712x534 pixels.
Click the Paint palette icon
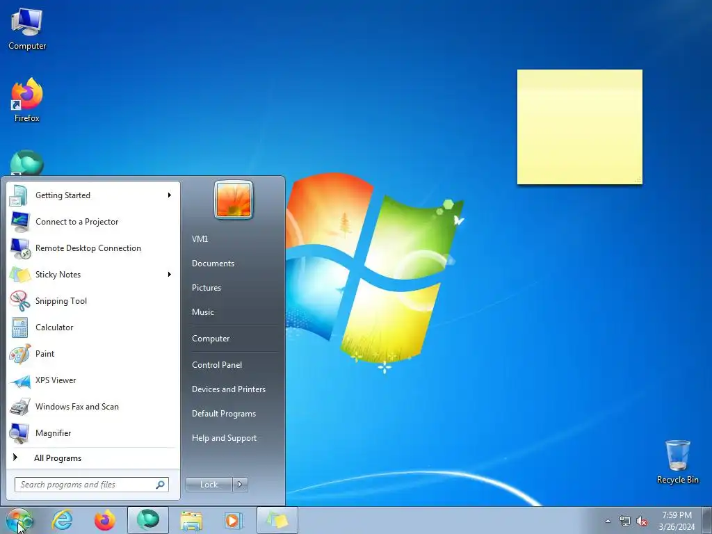(x=19, y=354)
